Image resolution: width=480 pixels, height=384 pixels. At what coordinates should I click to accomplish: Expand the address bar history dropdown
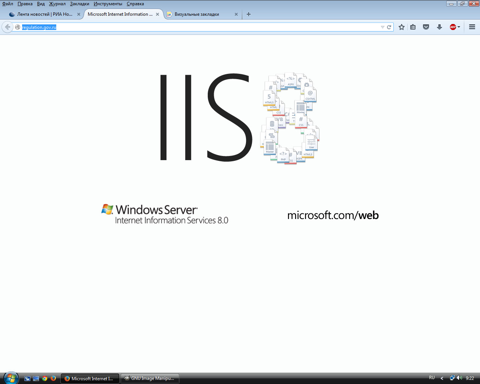(x=382, y=27)
